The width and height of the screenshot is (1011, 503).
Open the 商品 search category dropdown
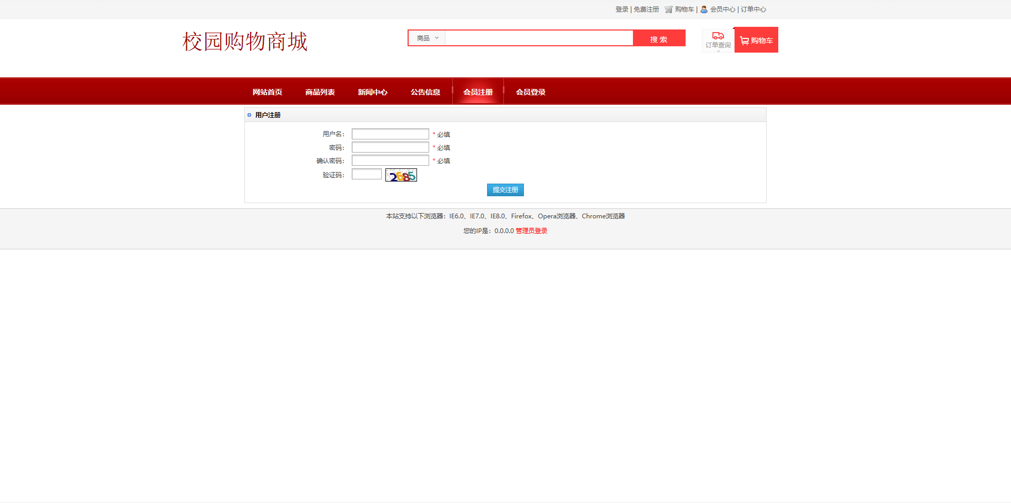427,38
